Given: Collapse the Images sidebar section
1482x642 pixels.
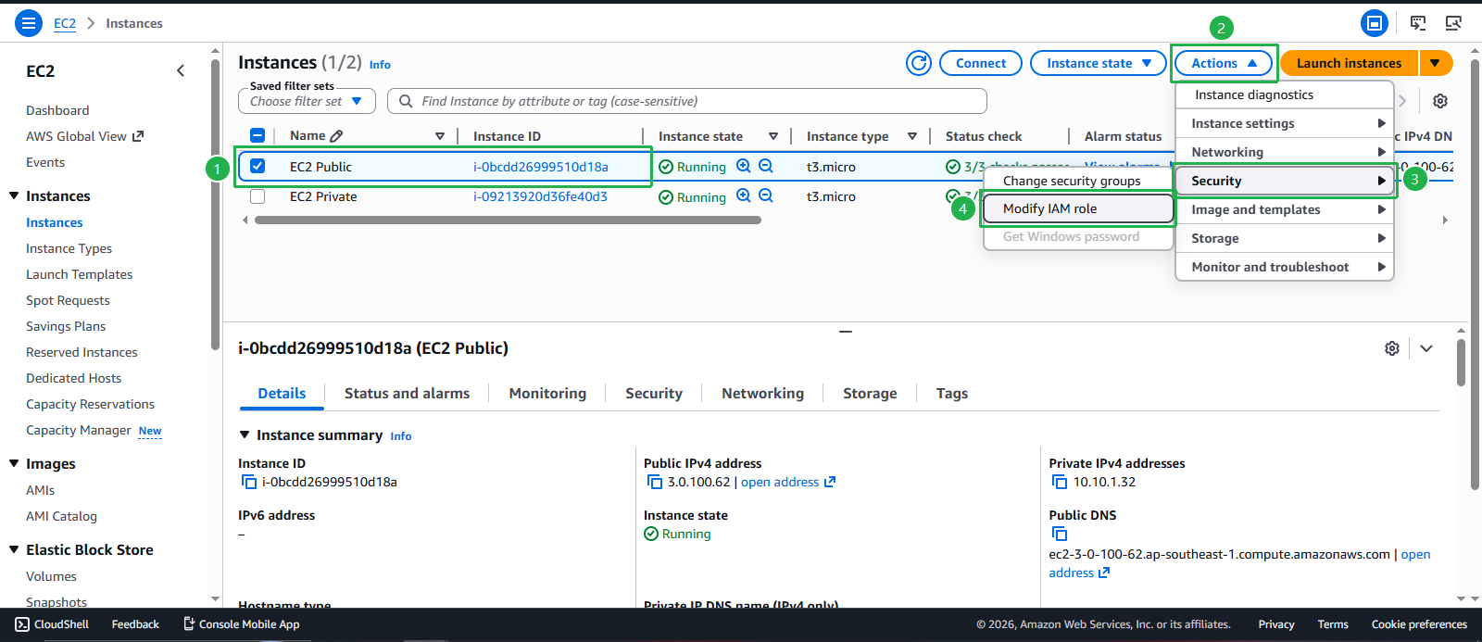Looking at the screenshot, I should point(14,463).
